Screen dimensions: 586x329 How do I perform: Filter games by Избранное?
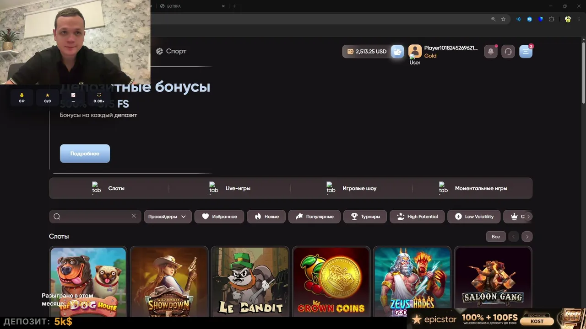[x=219, y=217]
